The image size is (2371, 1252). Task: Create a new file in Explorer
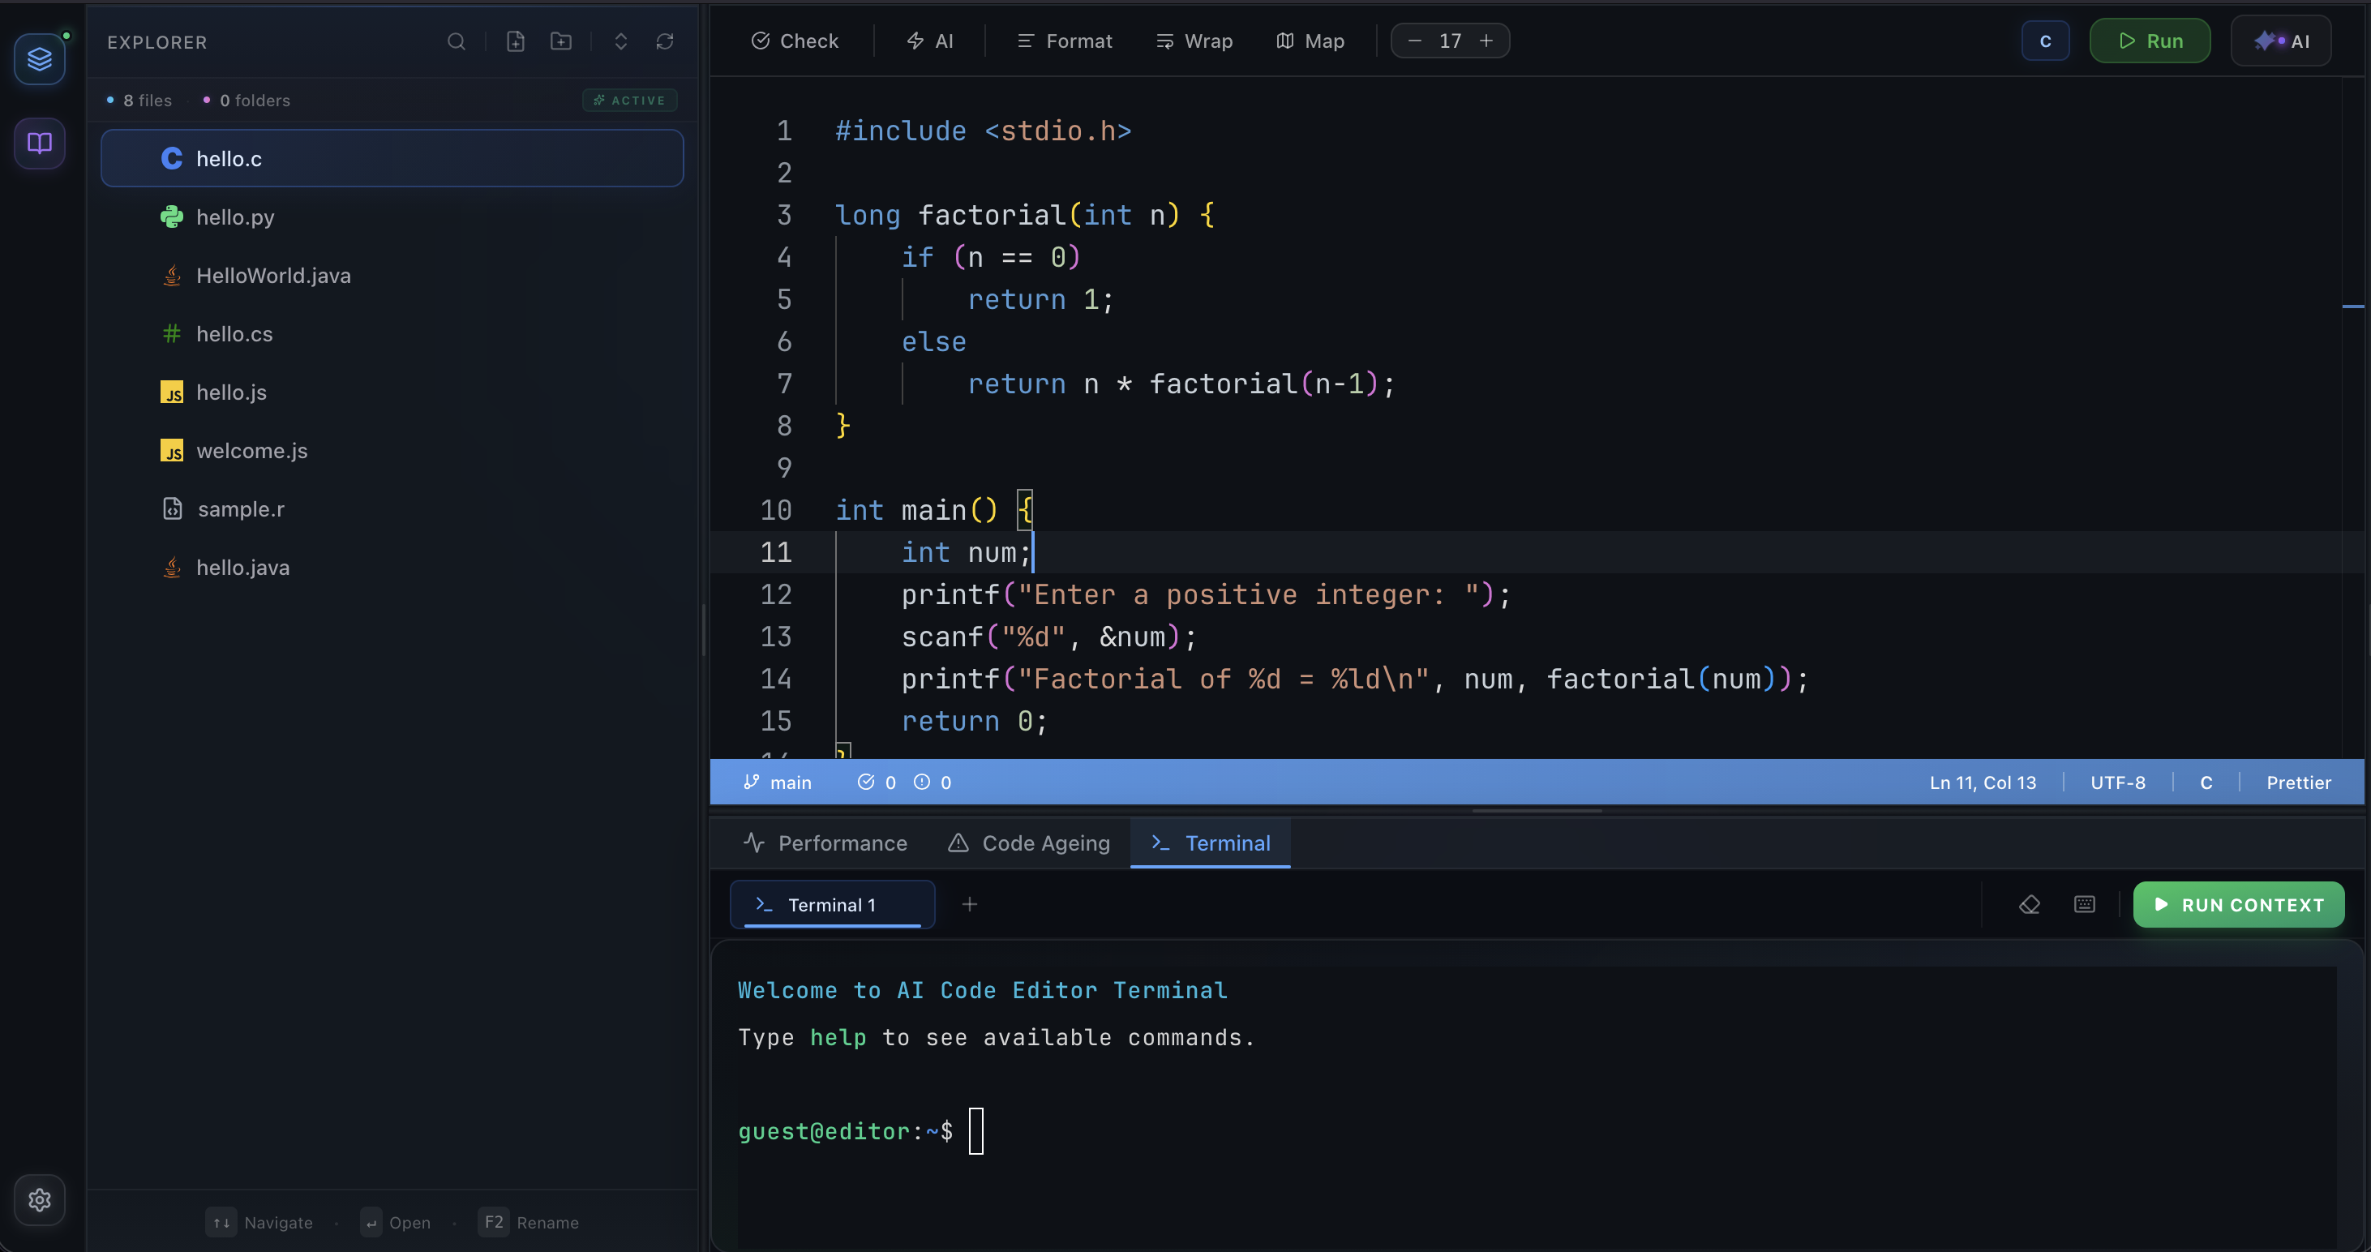pos(516,41)
